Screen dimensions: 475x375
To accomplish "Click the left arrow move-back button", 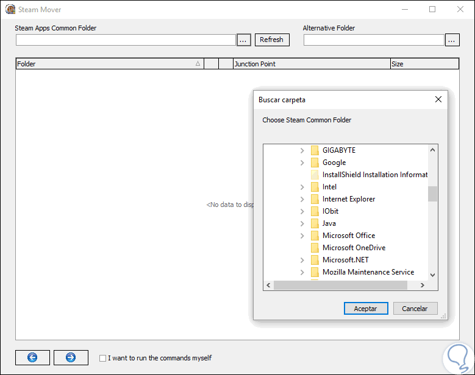I will pos(32,357).
